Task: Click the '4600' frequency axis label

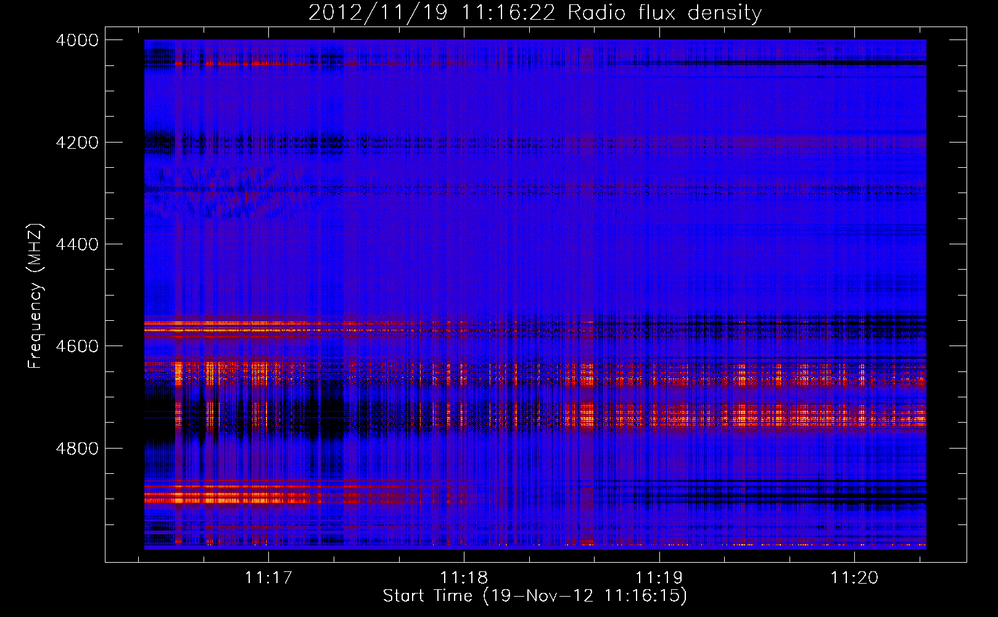Action: tap(77, 346)
